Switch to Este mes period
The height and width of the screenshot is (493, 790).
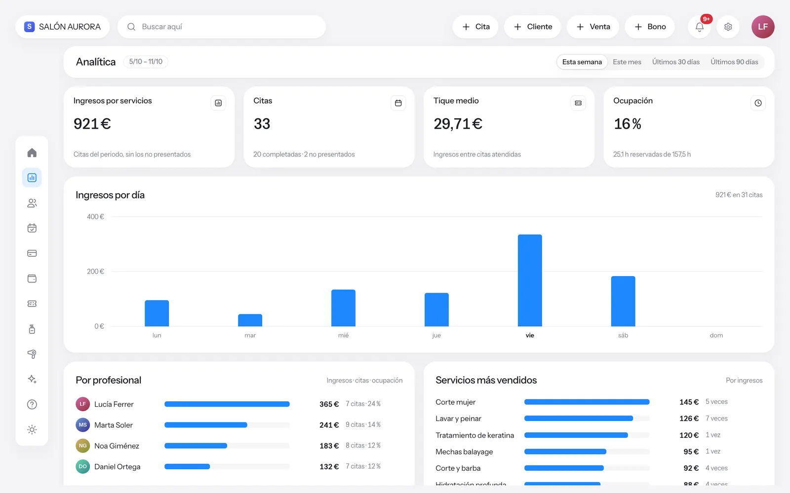point(627,62)
